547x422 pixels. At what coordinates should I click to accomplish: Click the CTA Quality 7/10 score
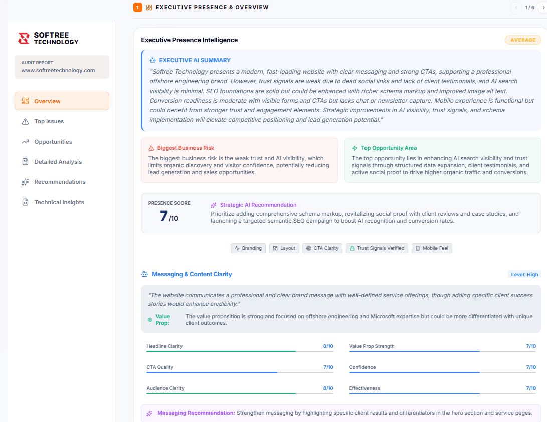[x=328, y=367]
